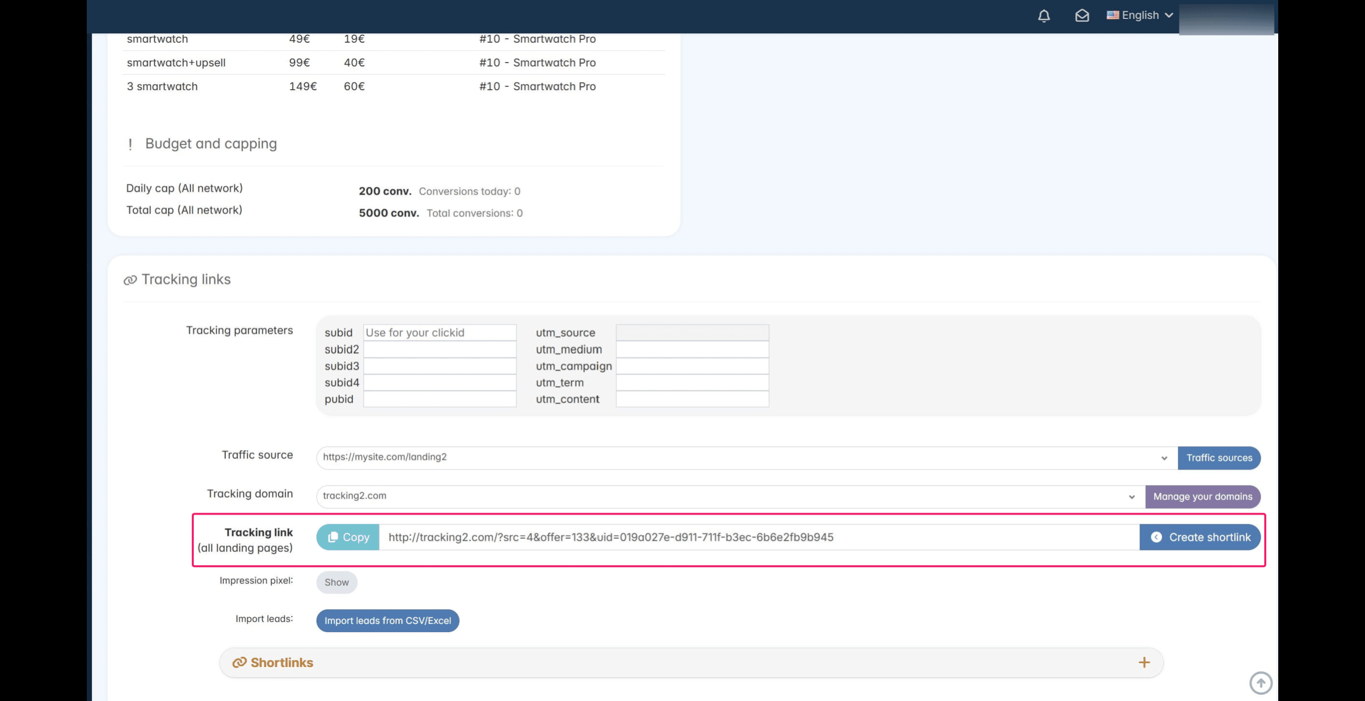Click Import leads from CSV/Excel
Screen dimensions: 1365x701
(387, 621)
